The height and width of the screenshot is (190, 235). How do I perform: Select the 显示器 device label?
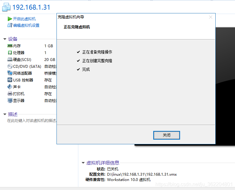(19, 101)
